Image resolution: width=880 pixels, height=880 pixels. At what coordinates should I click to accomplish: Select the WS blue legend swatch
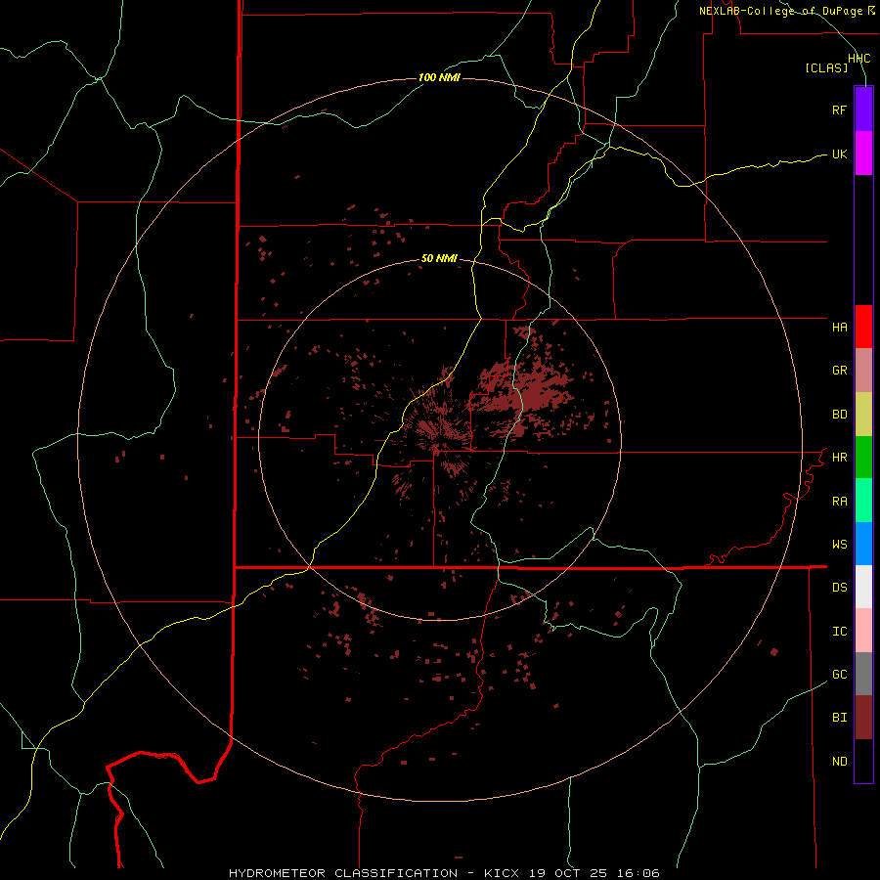coord(863,544)
